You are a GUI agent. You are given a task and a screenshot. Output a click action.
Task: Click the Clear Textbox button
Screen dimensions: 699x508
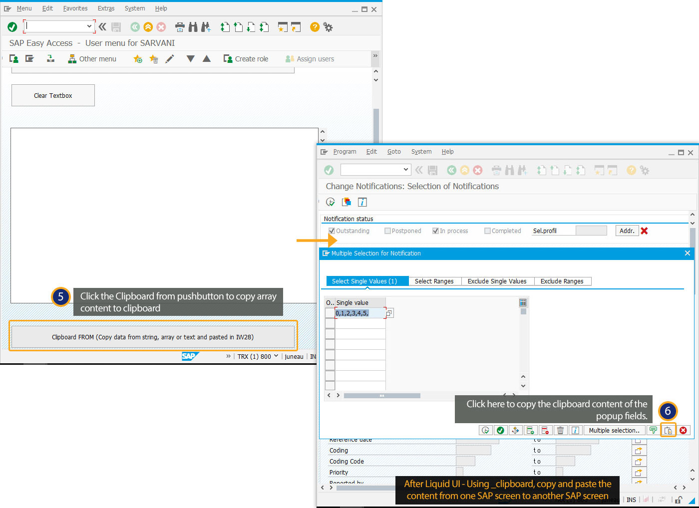click(53, 95)
